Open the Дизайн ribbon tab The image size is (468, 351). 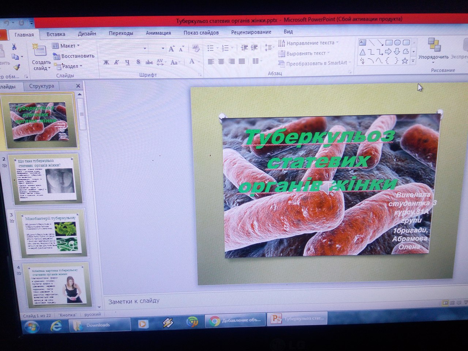(x=87, y=34)
